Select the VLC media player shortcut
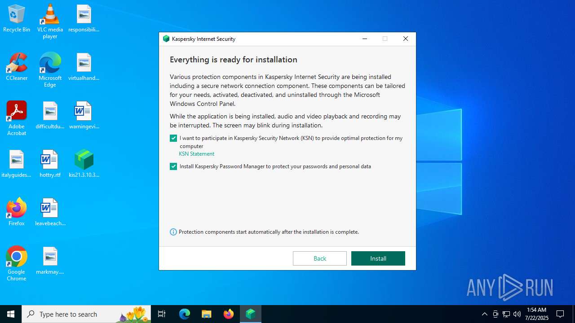Screen dimensions: 575x323 click(50, 22)
